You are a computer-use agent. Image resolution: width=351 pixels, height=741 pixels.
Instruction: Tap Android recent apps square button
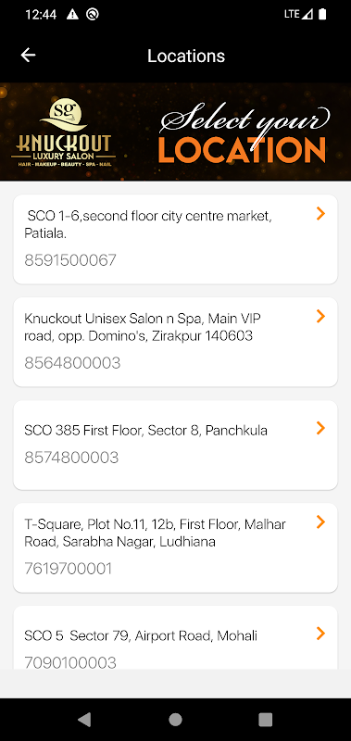(266, 720)
